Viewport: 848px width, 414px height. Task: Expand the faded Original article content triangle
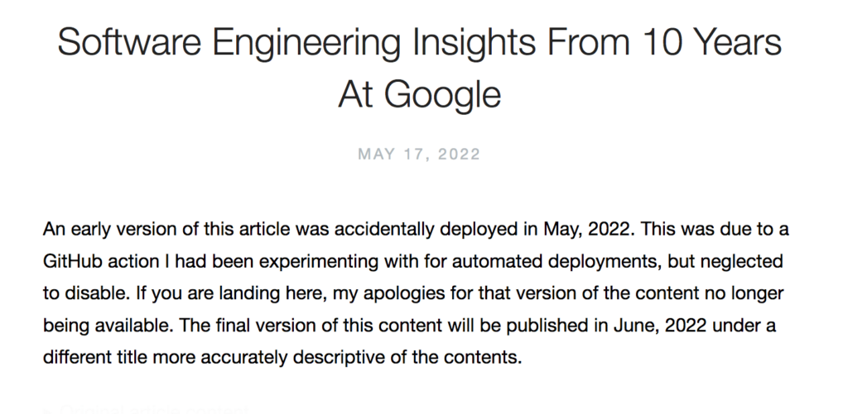[47, 411]
